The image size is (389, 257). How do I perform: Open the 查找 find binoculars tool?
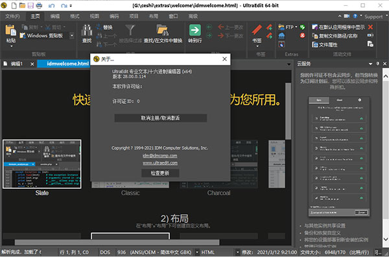coord(87,34)
